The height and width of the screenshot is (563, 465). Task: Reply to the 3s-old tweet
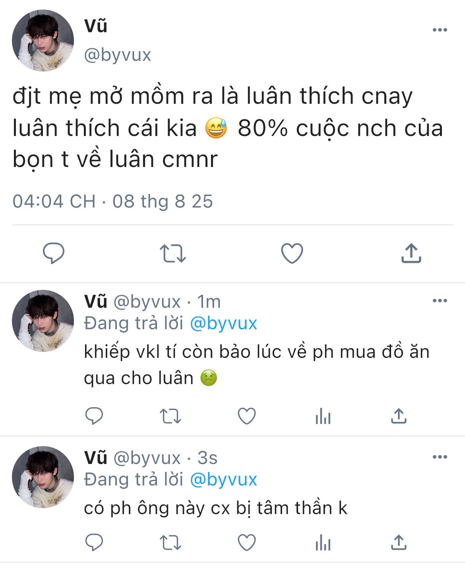pyautogui.click(x=94, y=542)
